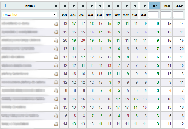
Task: Open notepad icon in last row
Action: tap(56, 124)
